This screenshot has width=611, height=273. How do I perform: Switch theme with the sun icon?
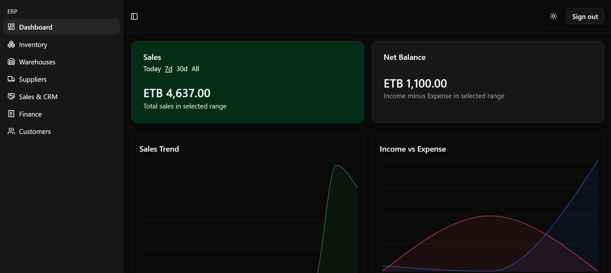tap(554, 16)
